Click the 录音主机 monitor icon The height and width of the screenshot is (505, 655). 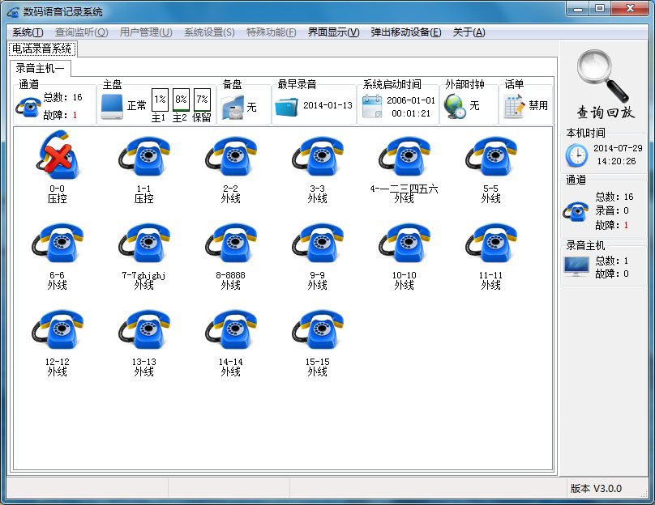coord(576,266)
